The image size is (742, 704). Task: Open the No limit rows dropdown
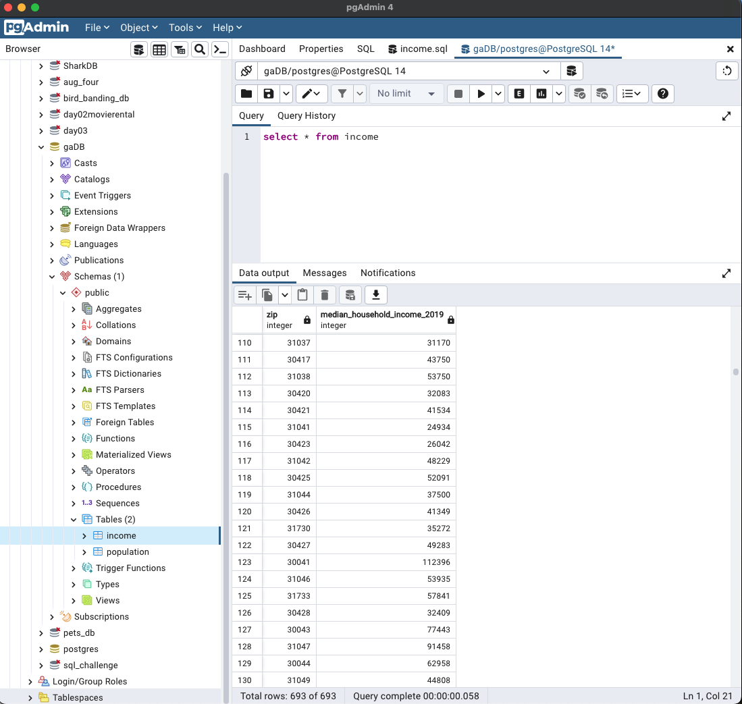click(x=406, y=93)
